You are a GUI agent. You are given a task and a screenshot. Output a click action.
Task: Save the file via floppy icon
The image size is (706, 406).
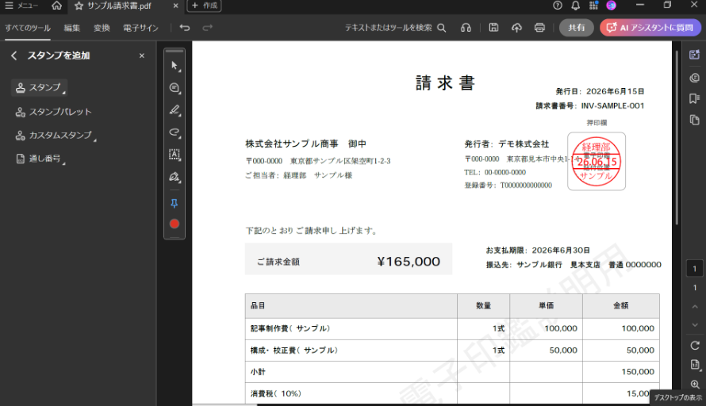[x=494, y=28]
